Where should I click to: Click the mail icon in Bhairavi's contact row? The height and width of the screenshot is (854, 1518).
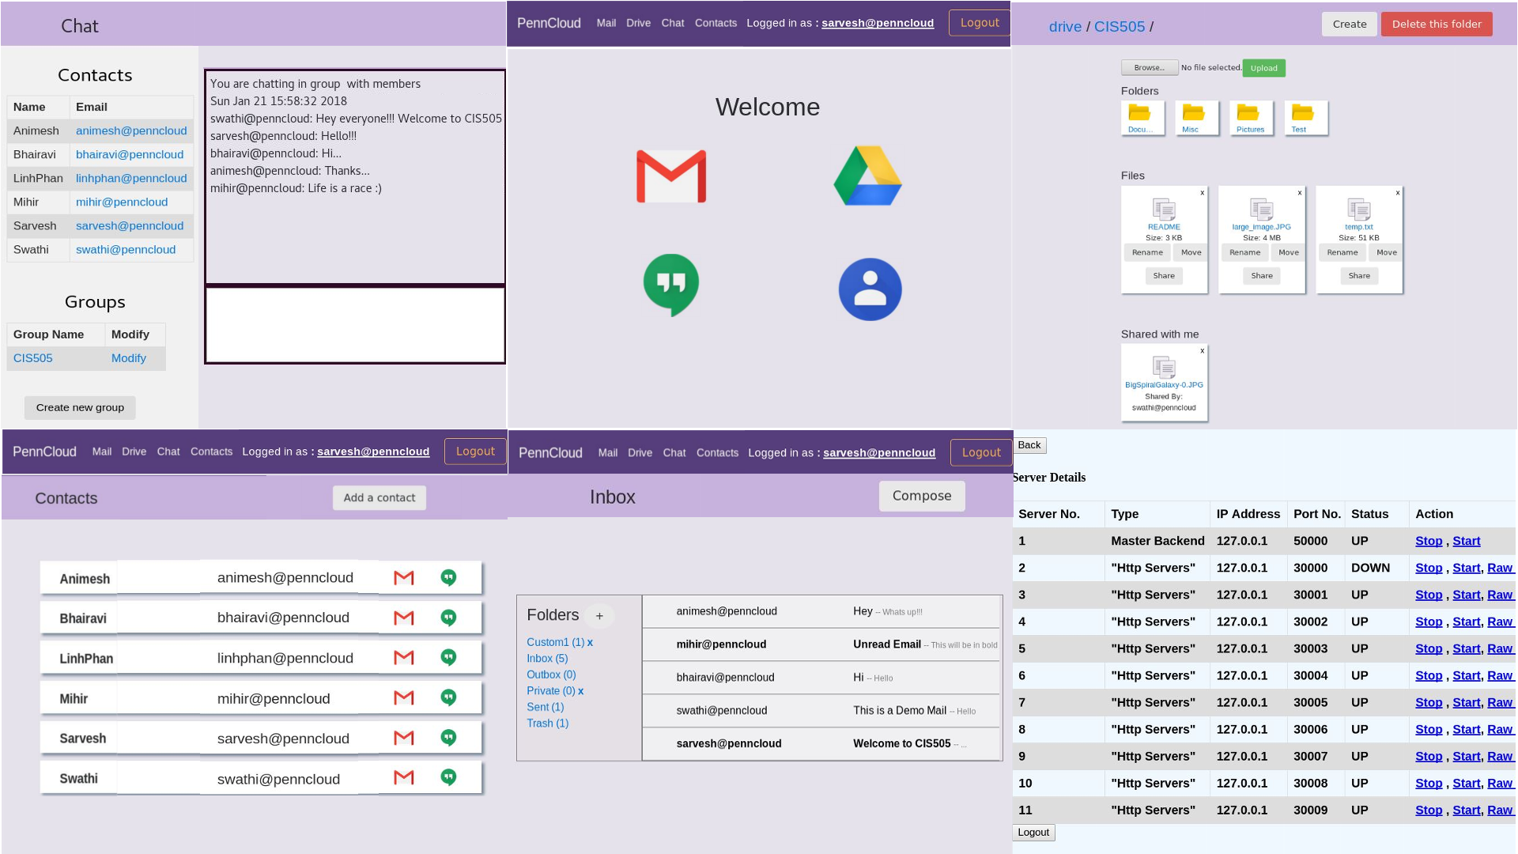coord(404,618)
